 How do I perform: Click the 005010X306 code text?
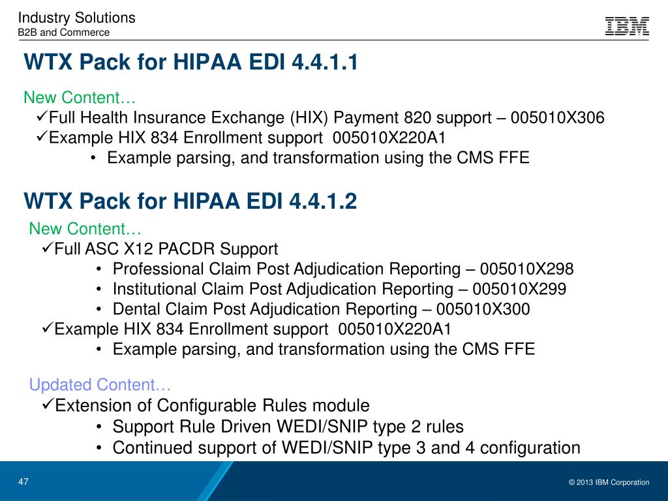pyautogui.click(x=557, y=117)
